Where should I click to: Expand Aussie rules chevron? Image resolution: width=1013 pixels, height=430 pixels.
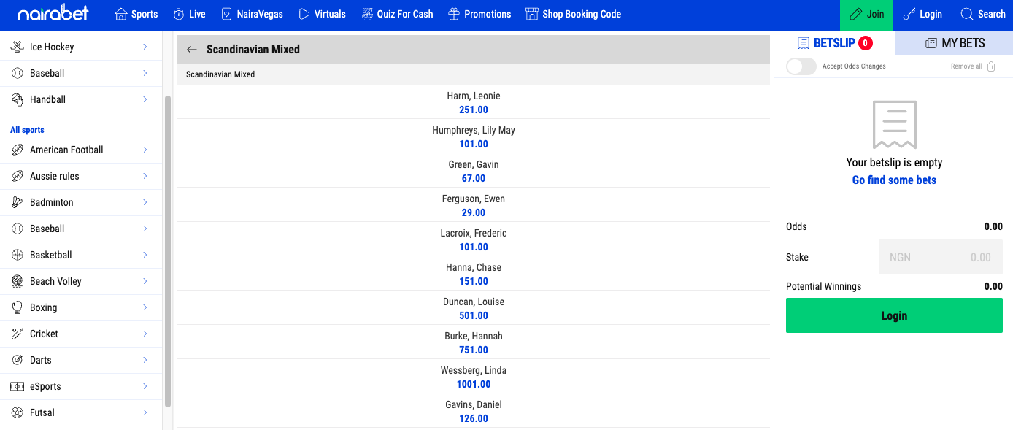(145, 176)
